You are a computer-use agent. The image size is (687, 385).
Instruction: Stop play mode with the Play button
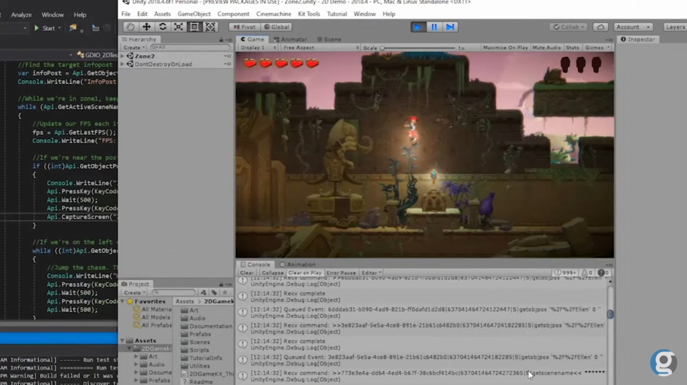pyautogui.click(x=418, y=27)
